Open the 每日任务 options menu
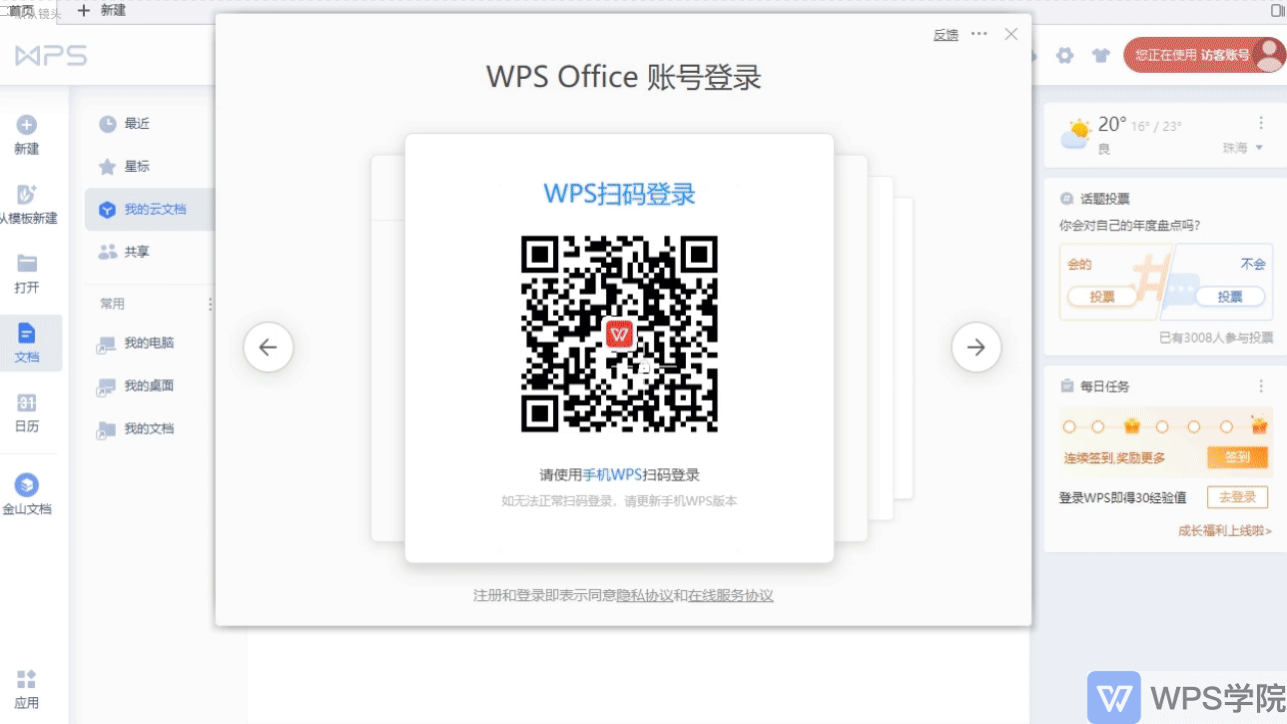1287x724 pixels. click(1261, 385)
